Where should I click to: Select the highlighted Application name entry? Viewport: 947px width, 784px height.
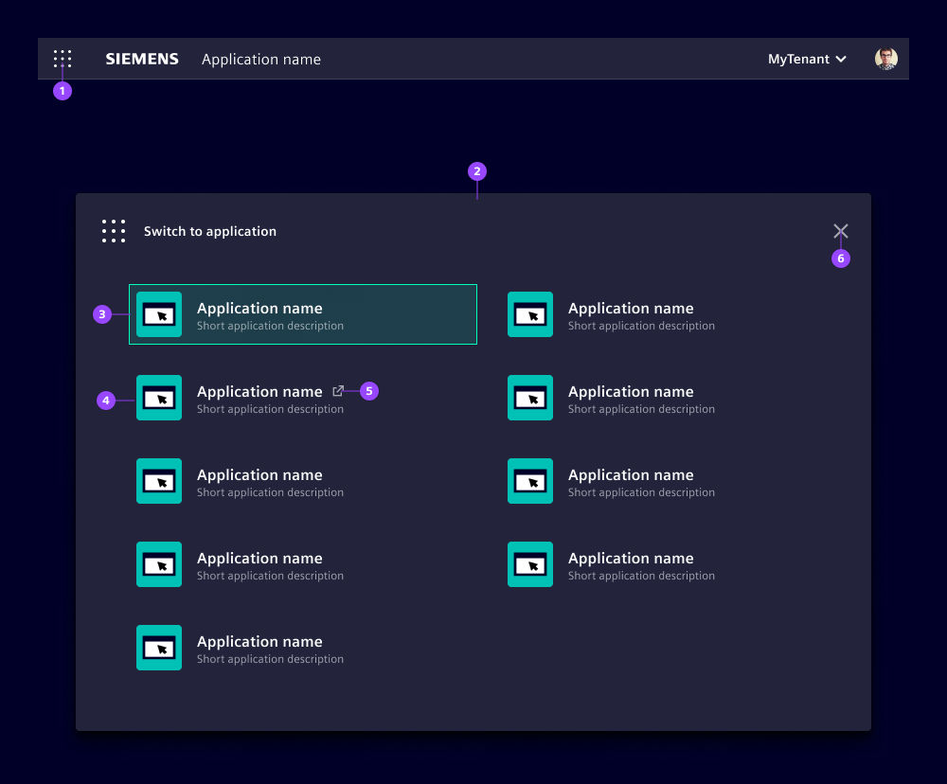[259, 308]
